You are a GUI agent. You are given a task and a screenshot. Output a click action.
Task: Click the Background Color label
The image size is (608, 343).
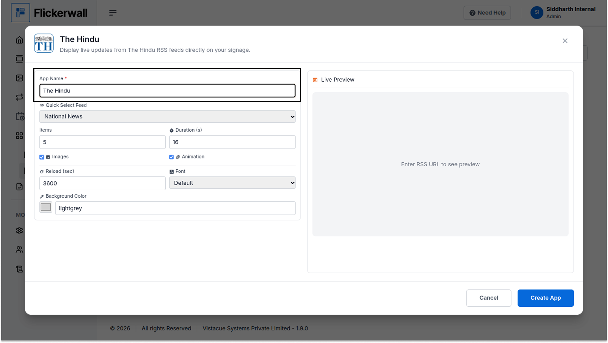tap(66, 196)
